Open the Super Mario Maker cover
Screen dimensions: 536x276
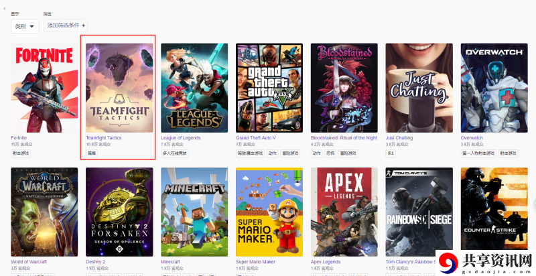269,212
